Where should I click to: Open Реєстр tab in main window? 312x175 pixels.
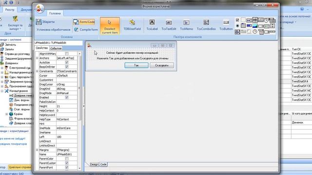click(10, 10)
